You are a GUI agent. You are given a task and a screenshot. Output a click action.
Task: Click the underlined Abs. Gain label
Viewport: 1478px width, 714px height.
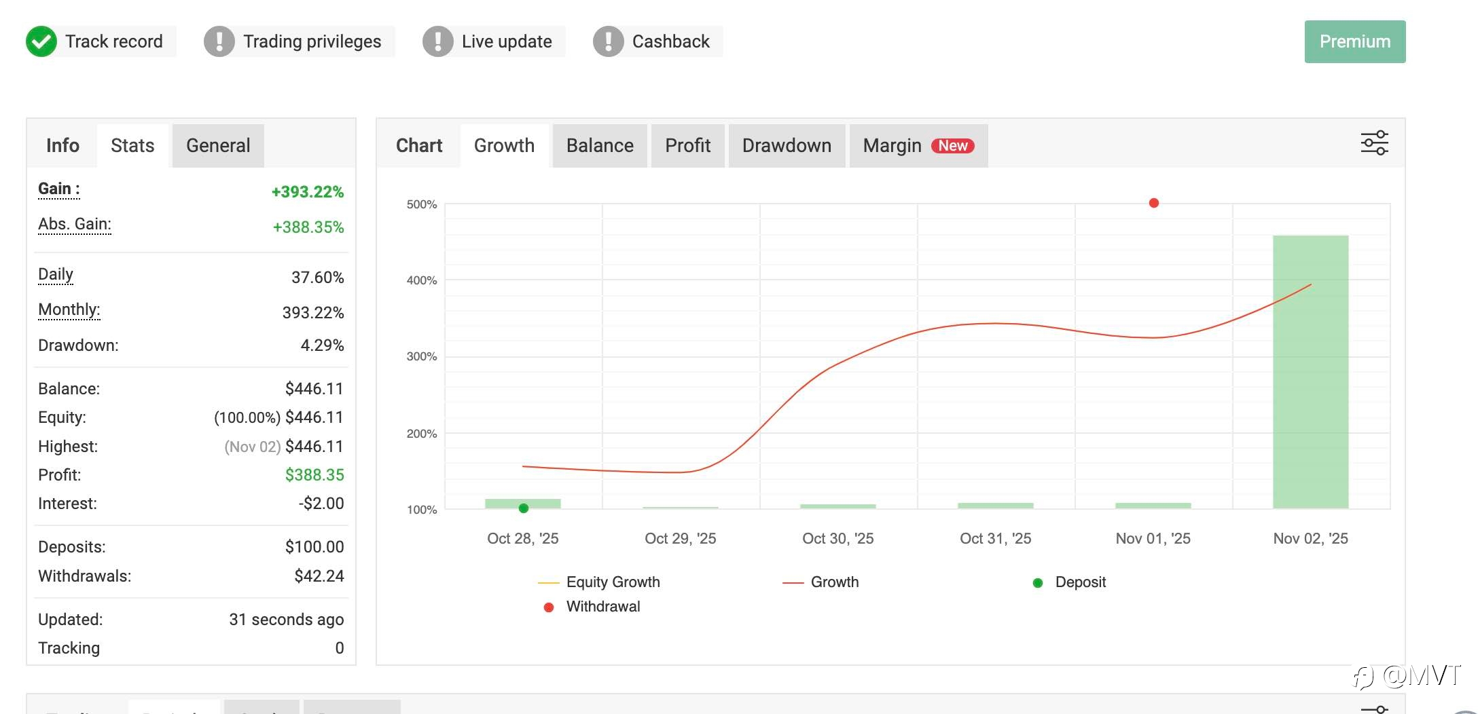(x=75, y=225)
